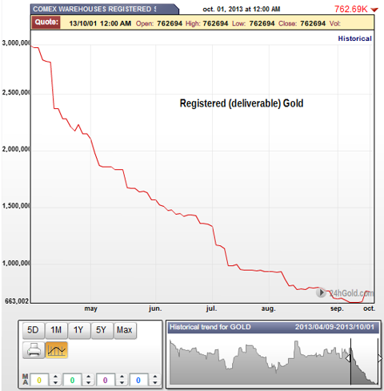Decrease the yellow moving average value
The height and width of the screenshot is (391, 384).
(55, 383)
